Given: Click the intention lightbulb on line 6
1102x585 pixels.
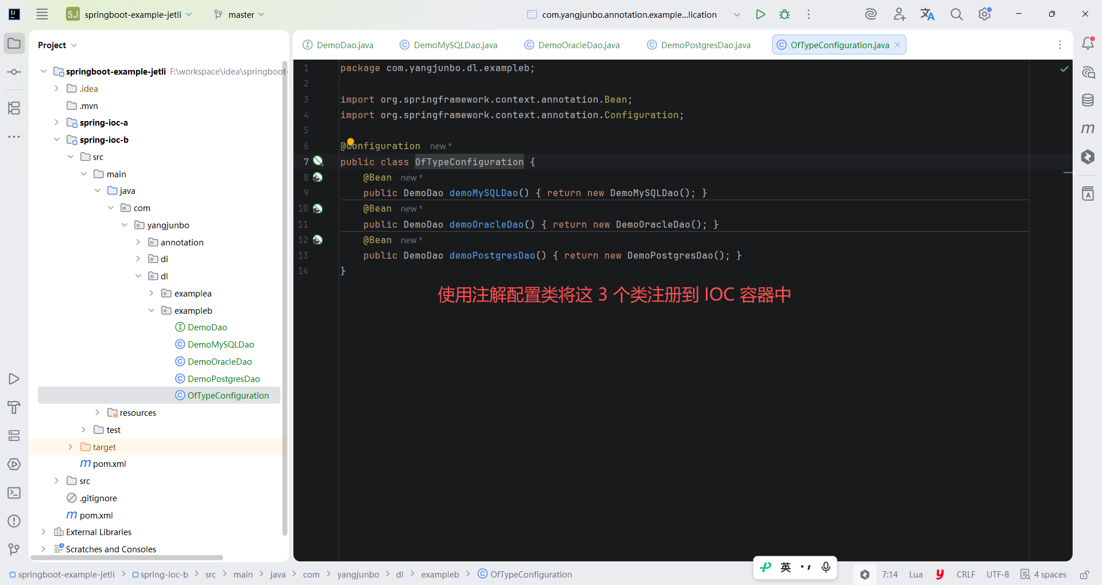Looking at the screenshot, I should click(350, 142).
